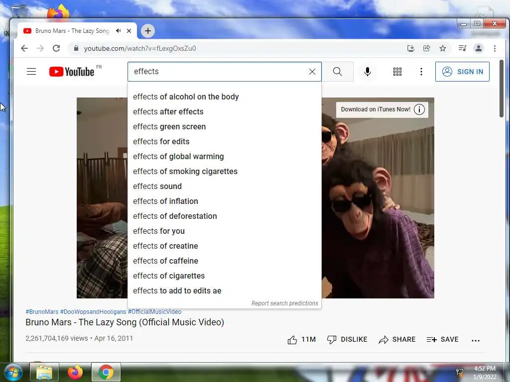Select suggestion effects to add to edits ae
Image resolution: width=510 pixels, height=382 pixels.
click(x=225, y=291)
